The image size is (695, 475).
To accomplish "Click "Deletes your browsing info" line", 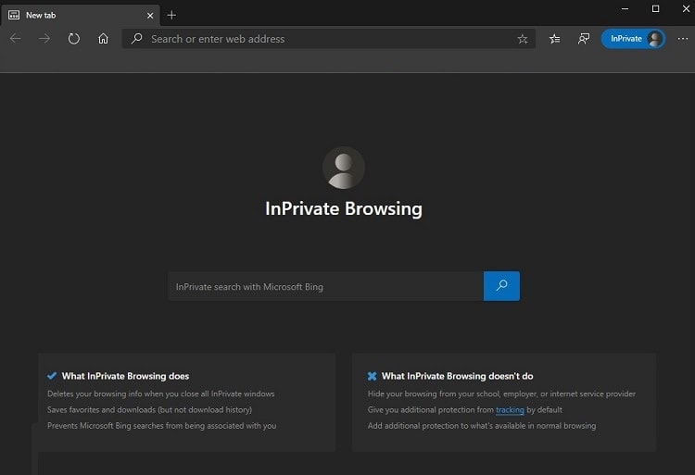I will click(x=161, y=394).
